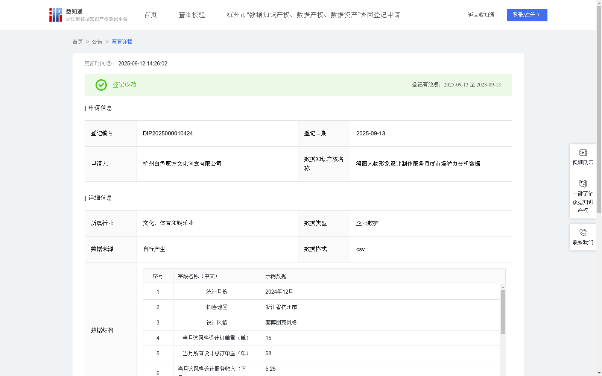Viewport: 602px width, 376px height.
Task: Click the validity period 2025-09-13 至 2028-09-13
Action: click(472, 85)
